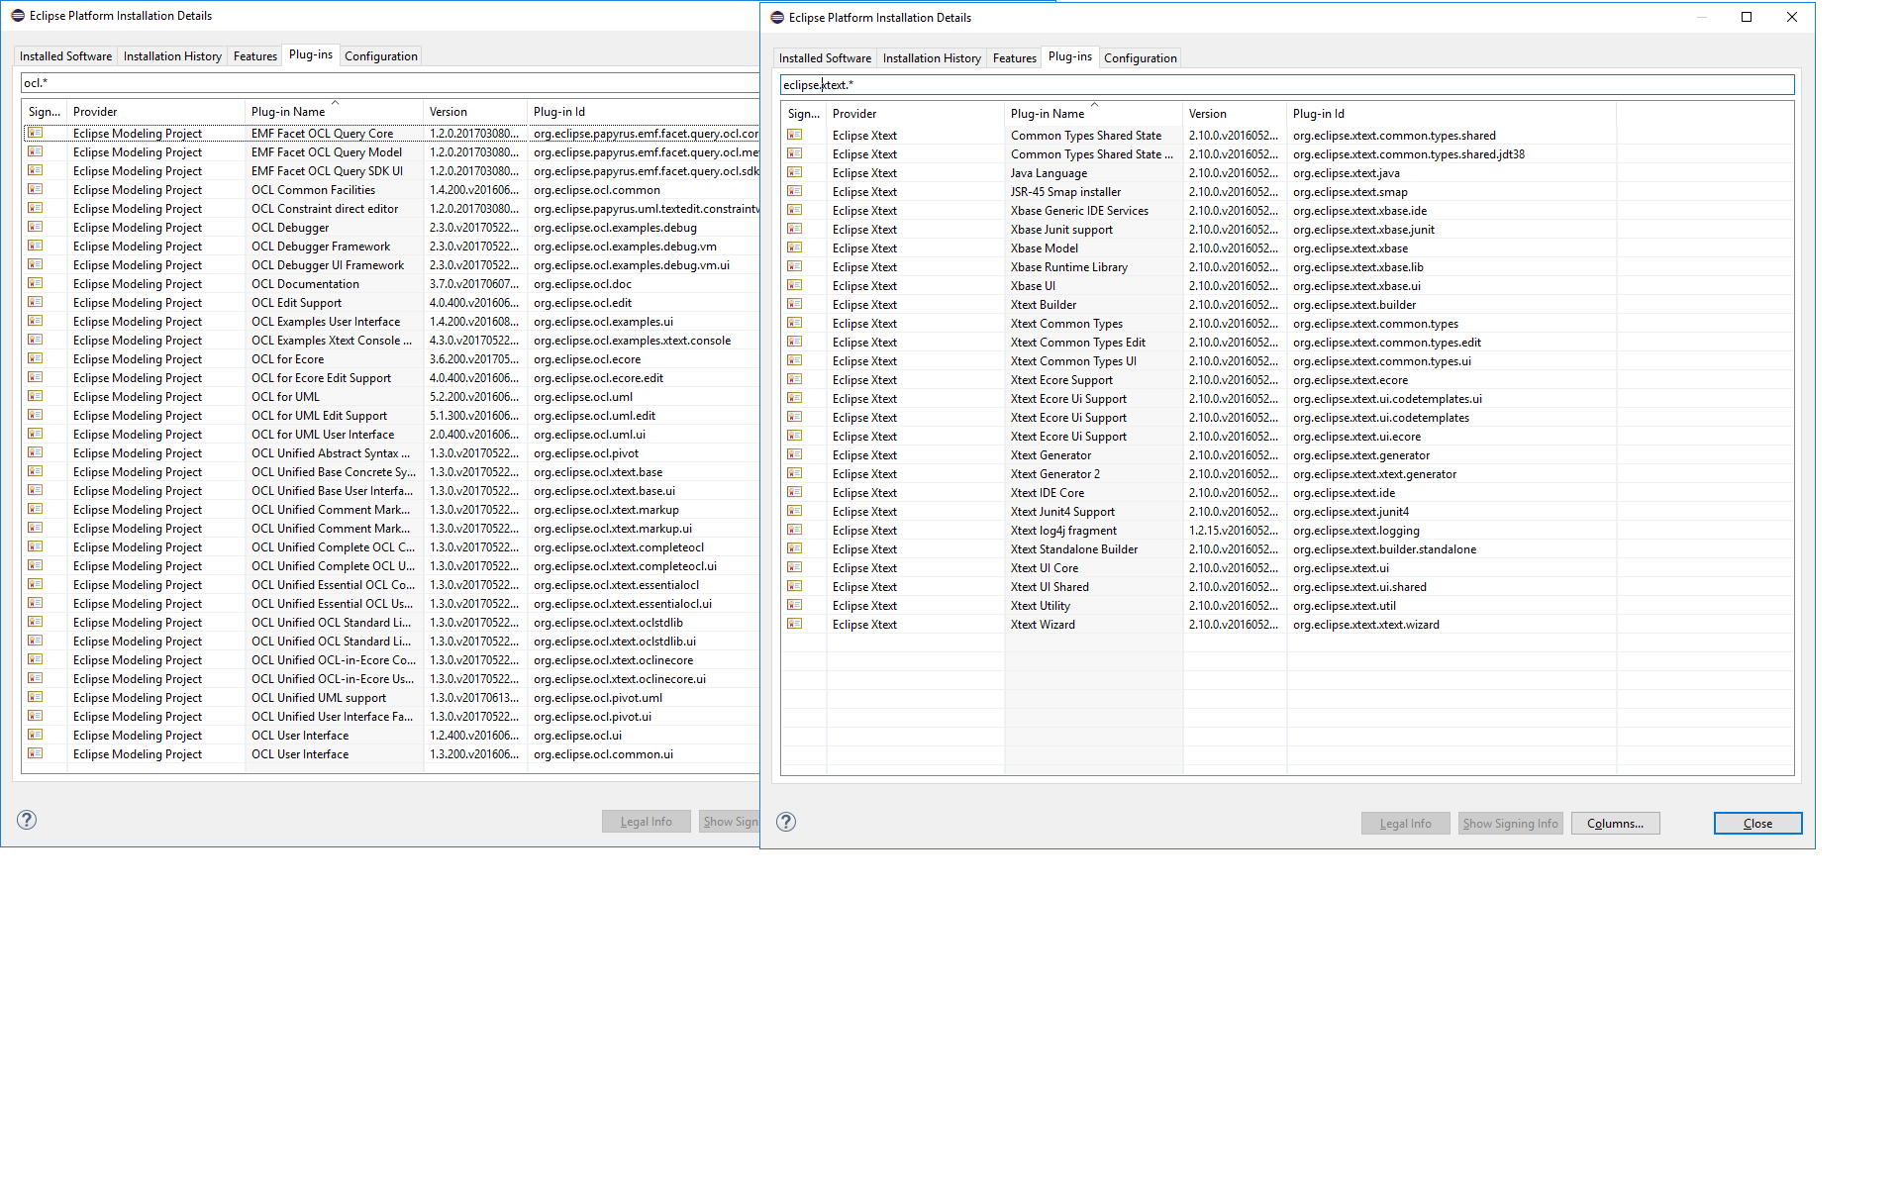Select Plug-ins tab in right window
The image size is (1901, 1188).
pos(1070,56)
